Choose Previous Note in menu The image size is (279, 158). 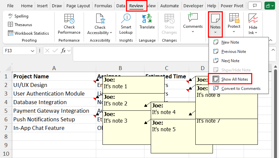click(x=238, y=52)
